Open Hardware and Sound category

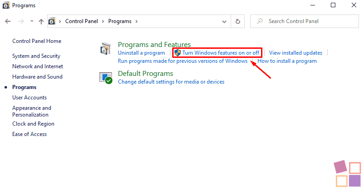point(37,77)
